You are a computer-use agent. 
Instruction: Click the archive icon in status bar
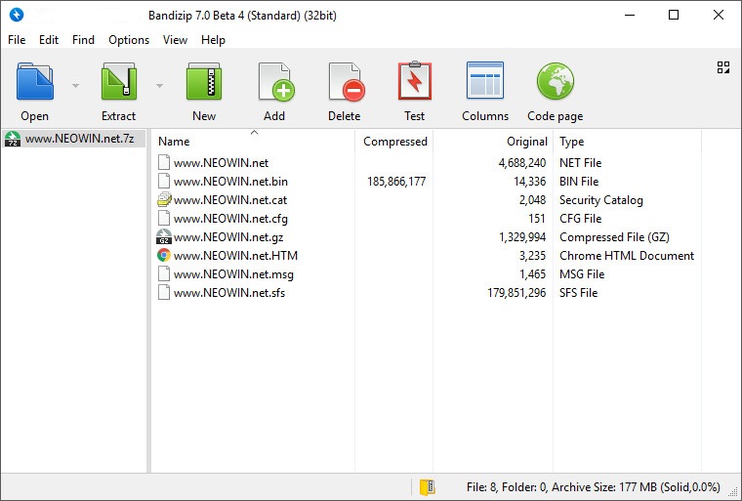427,486
